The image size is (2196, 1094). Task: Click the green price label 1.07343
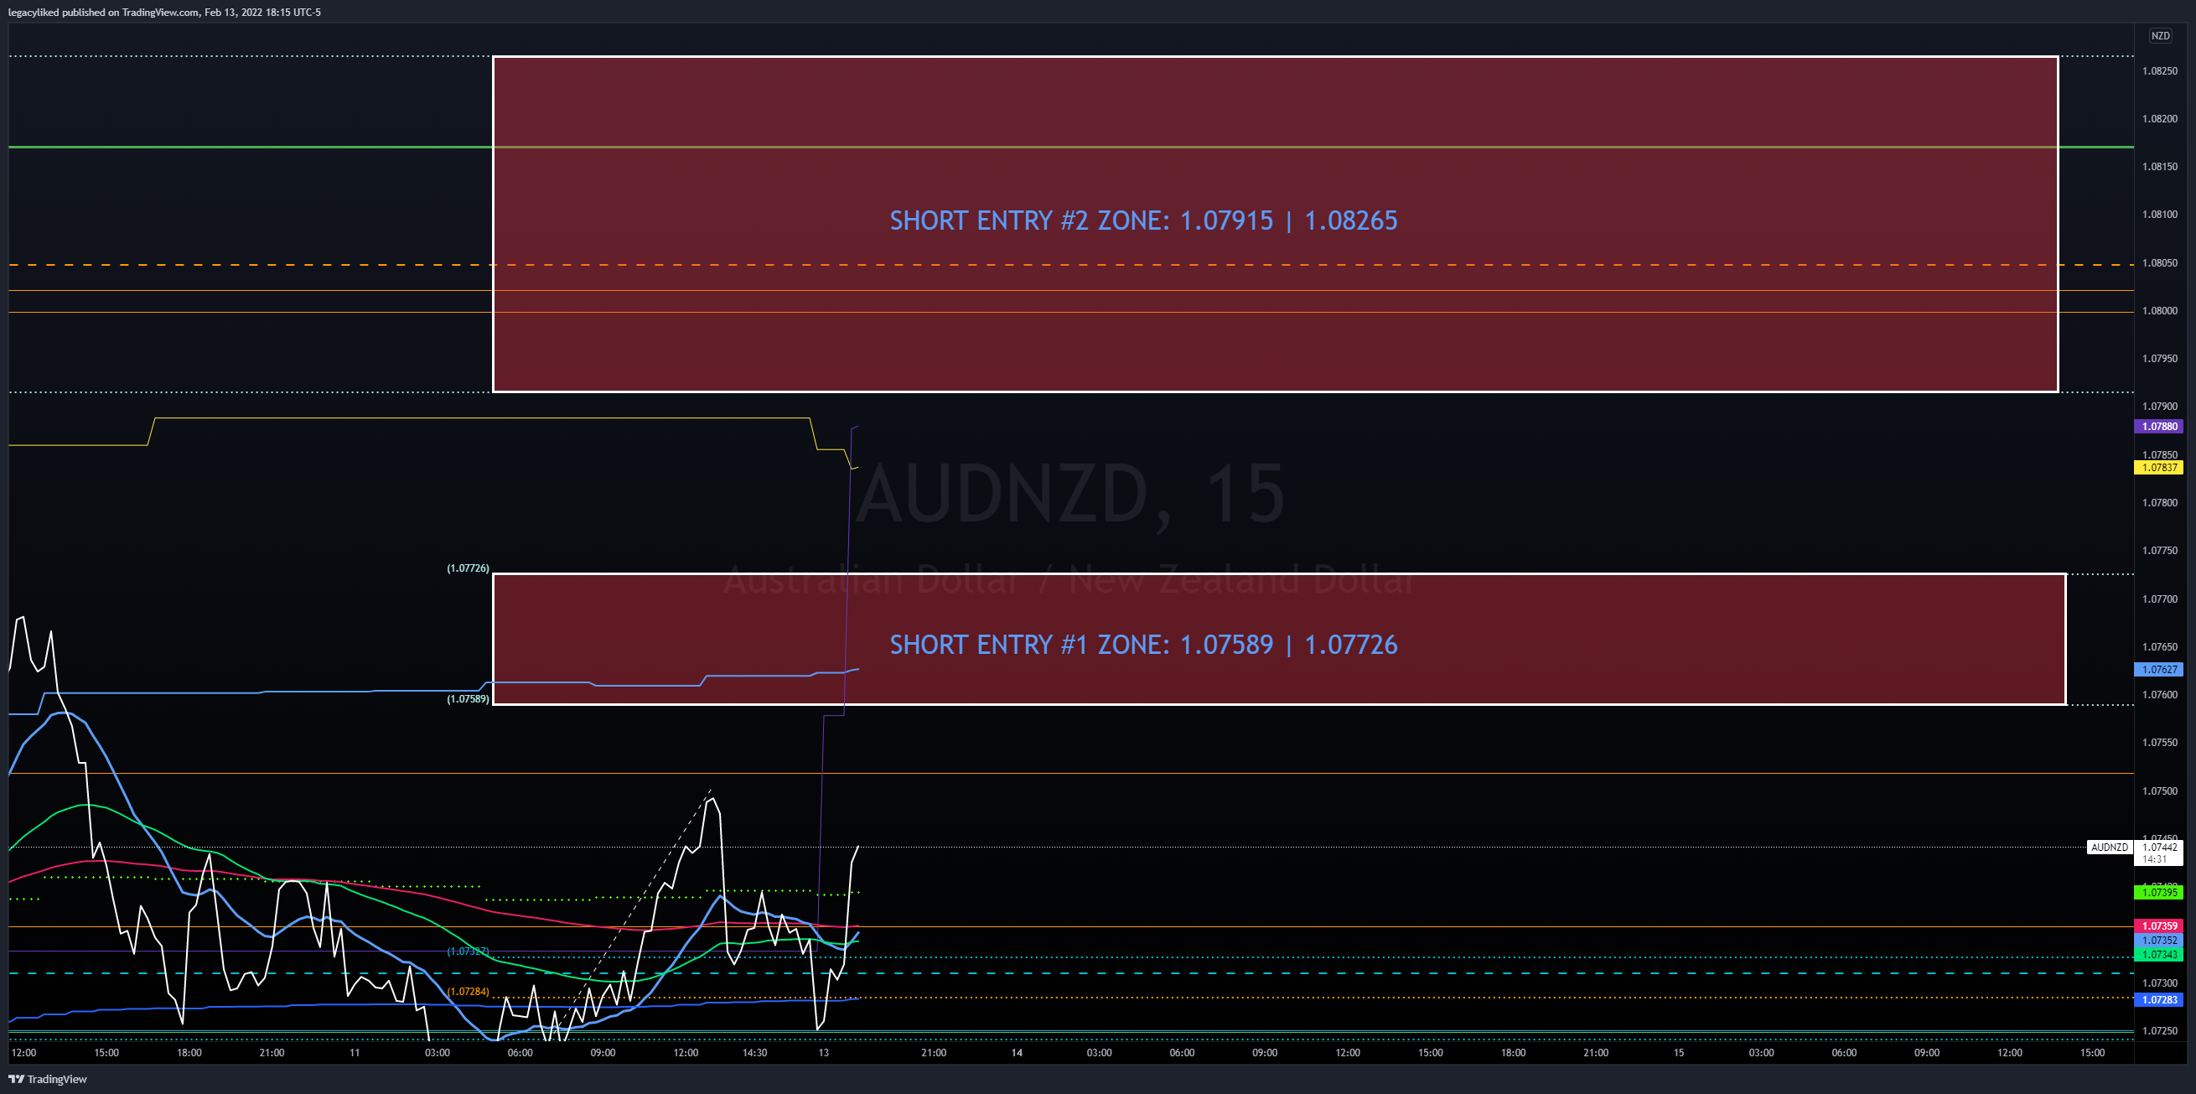(2159, 955)
